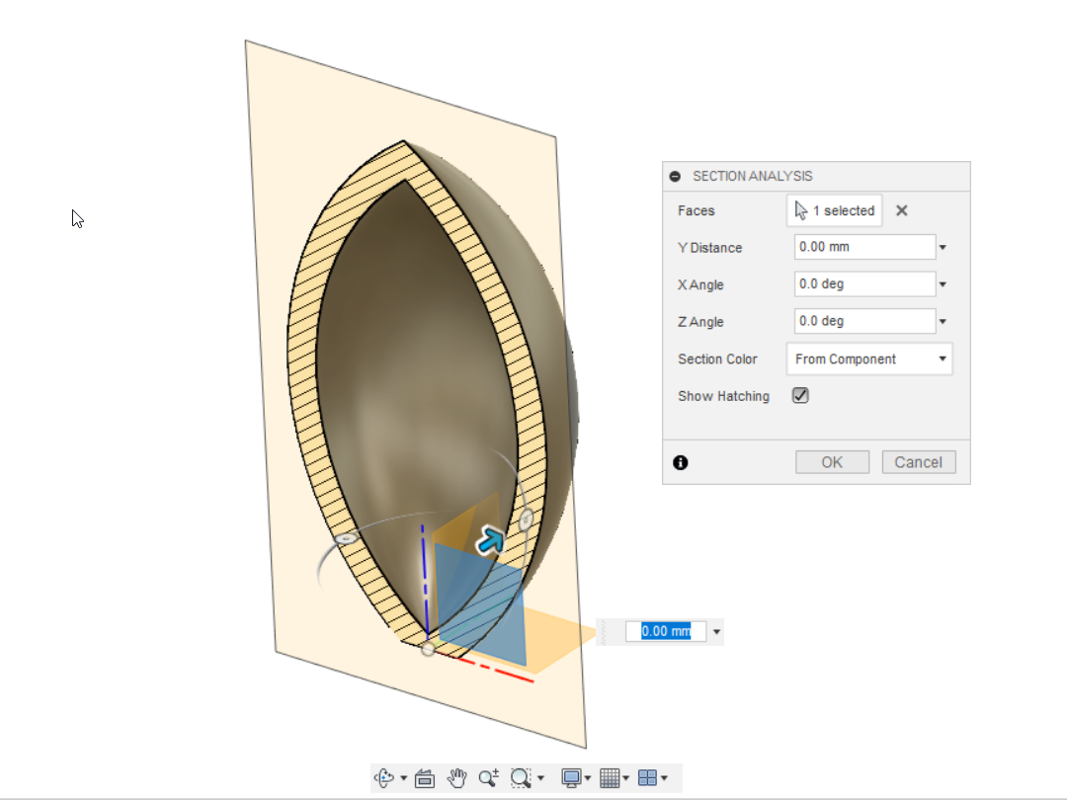
Task: Open the Section Color dropdown
Action: tap(943, 359)
